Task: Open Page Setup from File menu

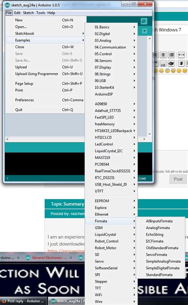Action: click(45, 84)
